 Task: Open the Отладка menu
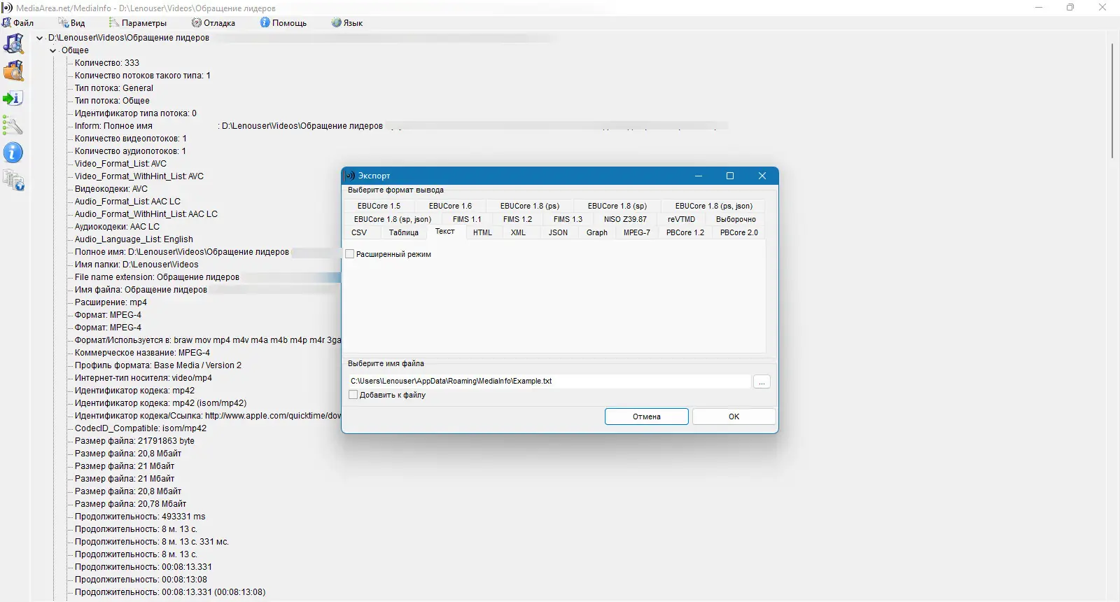coord(213,23)
